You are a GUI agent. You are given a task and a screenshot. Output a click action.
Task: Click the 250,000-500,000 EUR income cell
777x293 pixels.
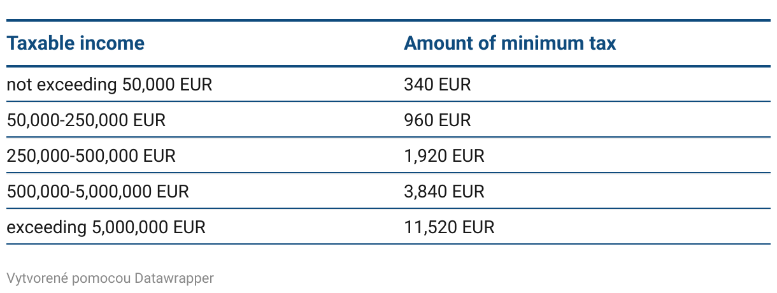coord(91,155)
